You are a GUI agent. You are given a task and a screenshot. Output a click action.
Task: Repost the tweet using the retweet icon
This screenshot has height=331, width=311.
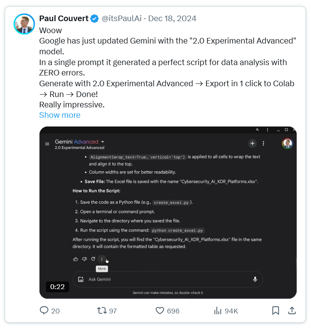click(102, 311)
